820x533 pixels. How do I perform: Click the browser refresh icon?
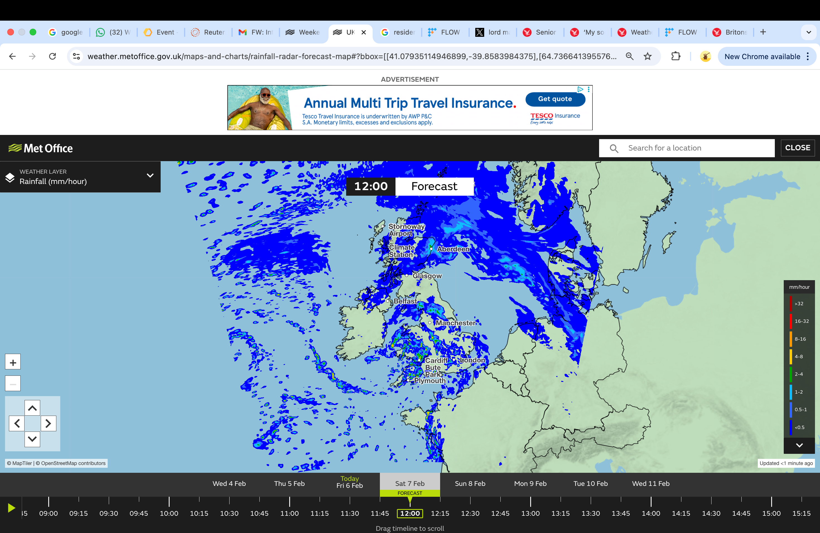[52, 56]
